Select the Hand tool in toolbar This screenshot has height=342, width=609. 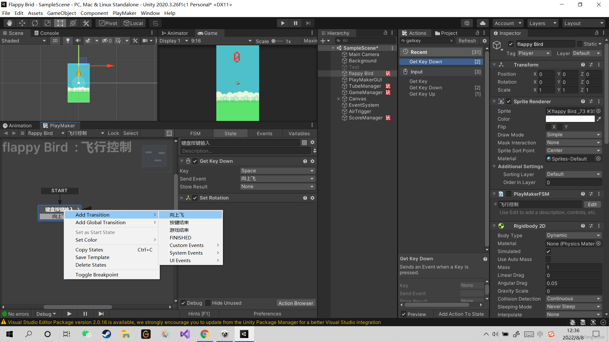[x=10, y=23]
